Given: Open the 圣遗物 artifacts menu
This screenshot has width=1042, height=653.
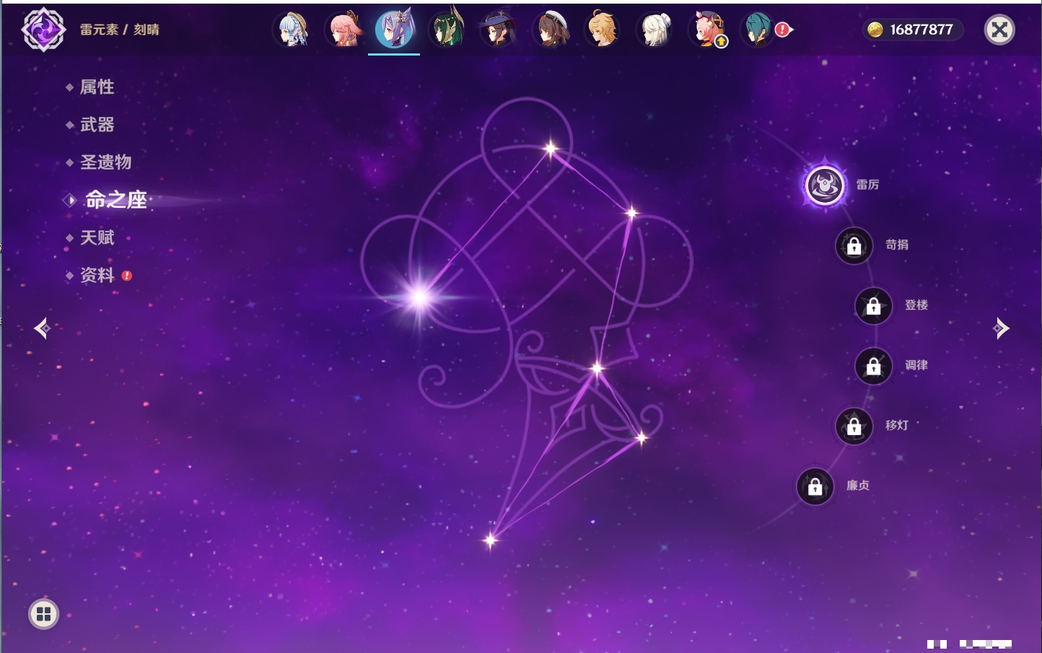Looking at the screenshot, I should click(x=105, y=162).
